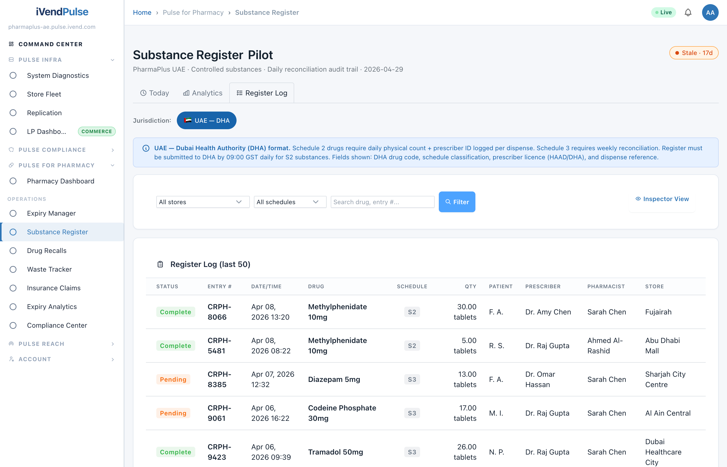Screen dimensions: 727x467
Task: Click the Pulse Compliance shield icon
Action: tap(11, 149)
